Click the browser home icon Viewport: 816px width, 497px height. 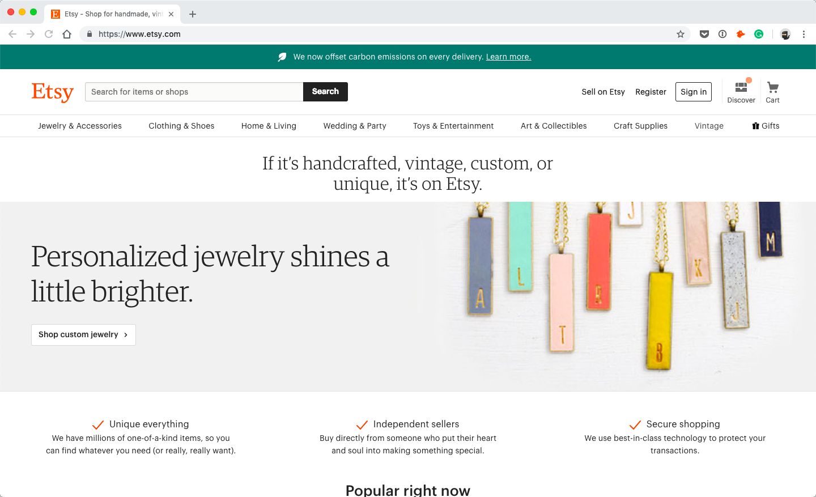(x=67, y=34)
